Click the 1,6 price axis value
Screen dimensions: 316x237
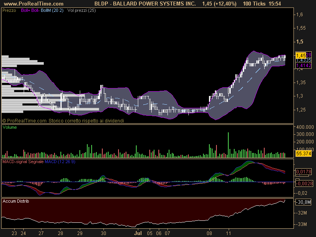[x=299, y=15]
